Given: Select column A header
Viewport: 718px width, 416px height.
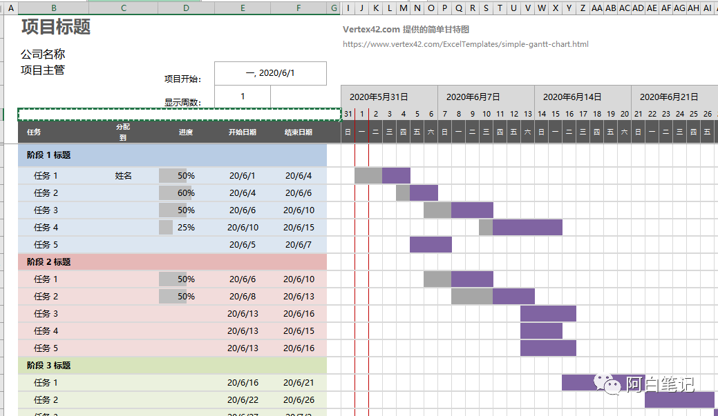Looking at the screenshot, I should 11,8.
